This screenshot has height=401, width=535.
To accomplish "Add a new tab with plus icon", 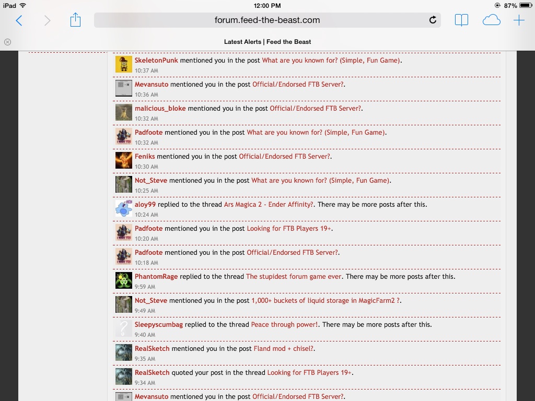I will coord(518,20).
